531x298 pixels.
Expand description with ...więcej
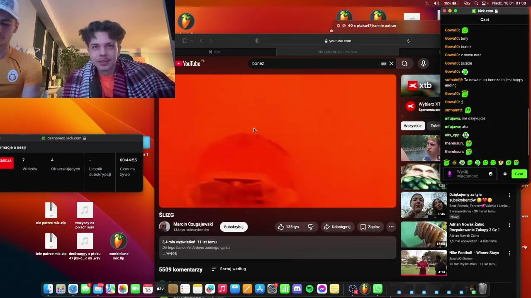point(170,253)
